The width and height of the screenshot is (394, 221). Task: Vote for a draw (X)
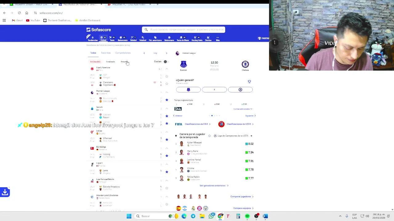coord(214,90)
